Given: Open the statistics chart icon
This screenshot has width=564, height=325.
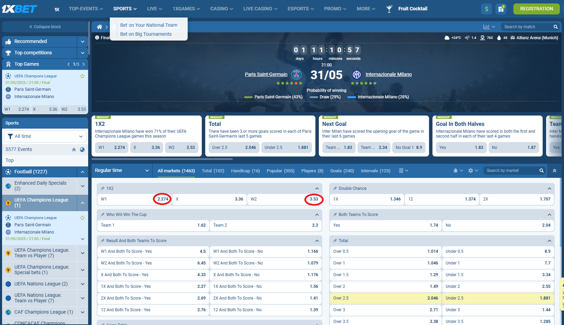Looking at the screenshot, I should tap(486, 27).
